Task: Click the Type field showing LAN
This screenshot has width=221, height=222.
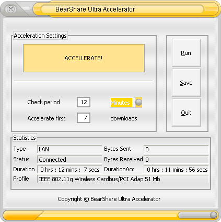Action: [x=69, y=149]
